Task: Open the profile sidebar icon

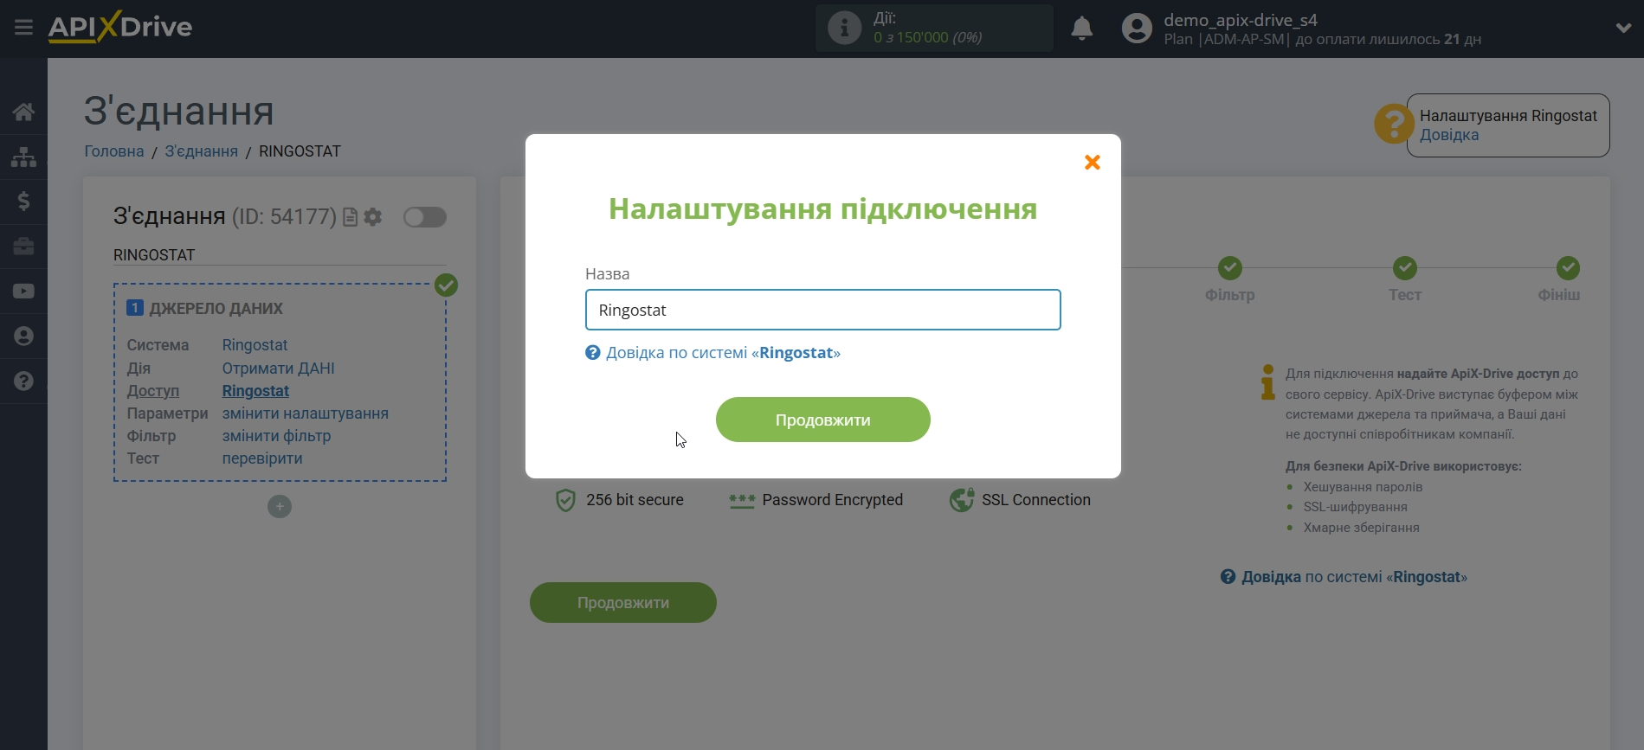Action: pyautogui.click(x=23, y=336)
